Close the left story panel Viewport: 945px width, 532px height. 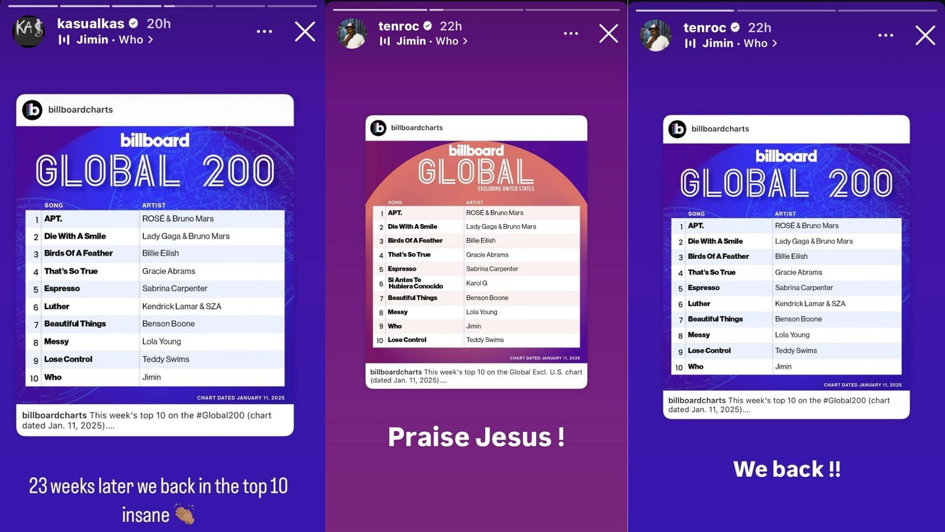(303, 31)
